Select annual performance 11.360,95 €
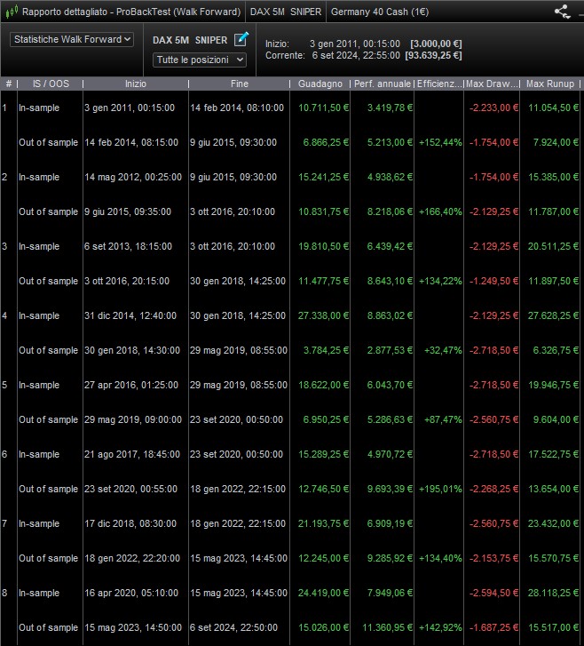Screen dimensions: 584x646 pos(387,627)
